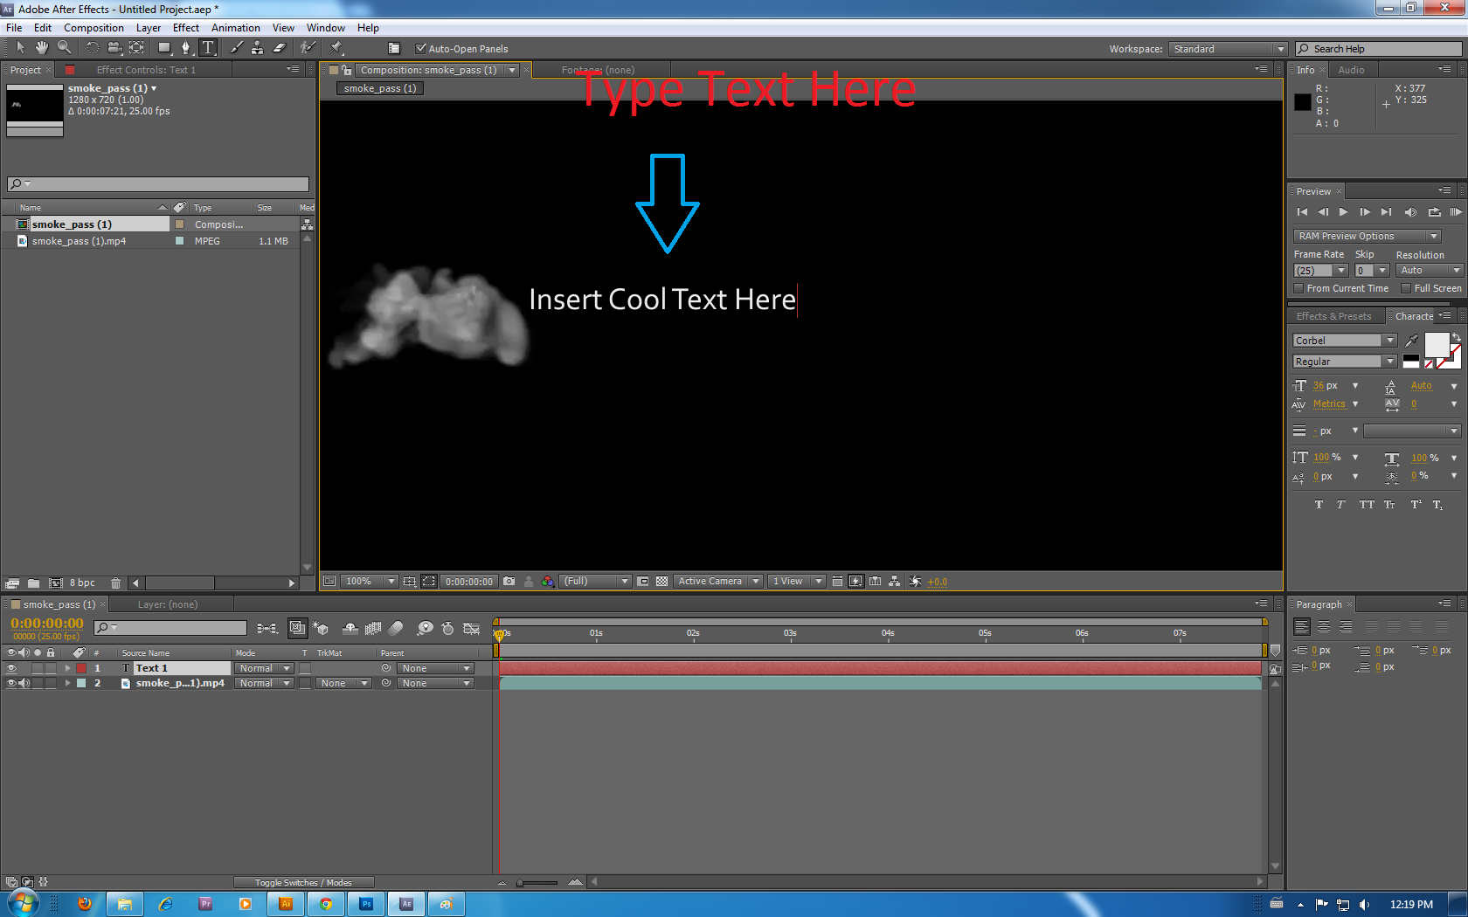The width and height of the screenshot is (1468, 917).
Task: Select the Pen tool
Action: coord(186,47)
